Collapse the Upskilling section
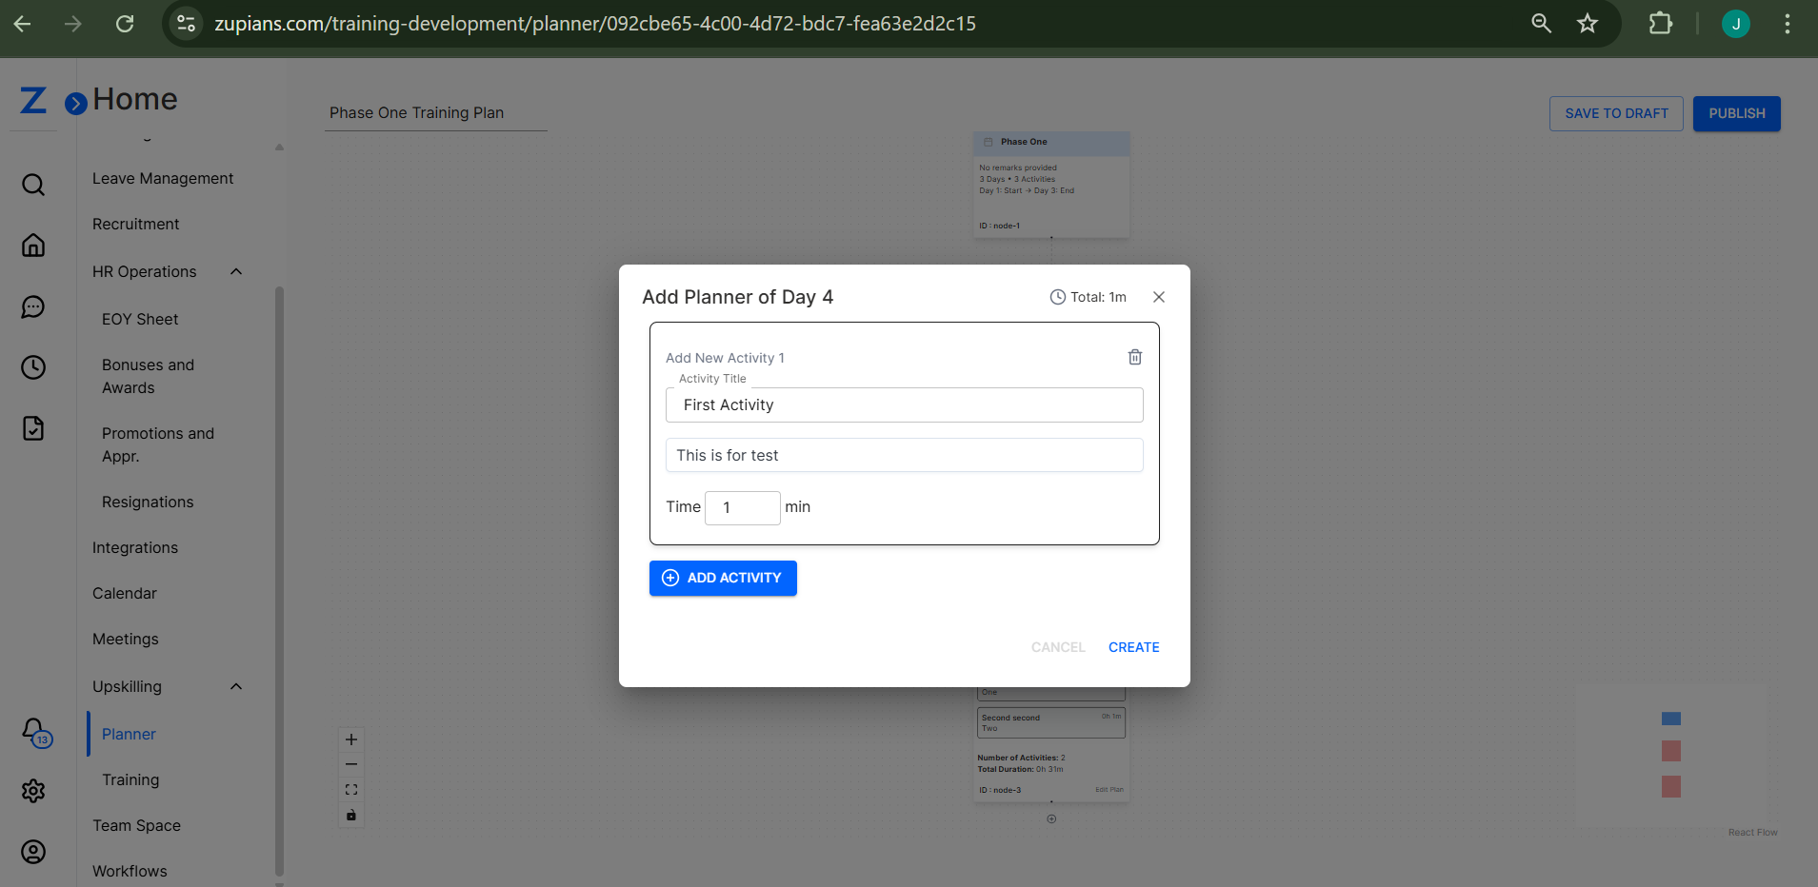 coord(235,686)
